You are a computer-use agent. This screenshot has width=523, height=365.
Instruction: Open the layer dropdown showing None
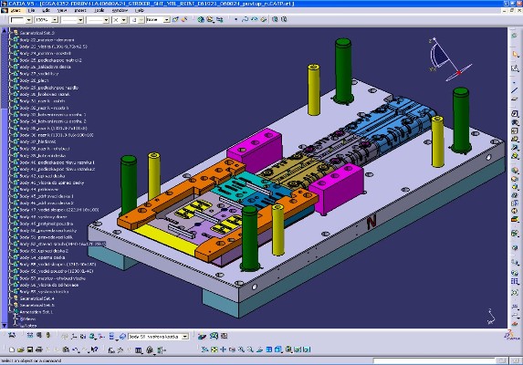(x=166, y=20)
